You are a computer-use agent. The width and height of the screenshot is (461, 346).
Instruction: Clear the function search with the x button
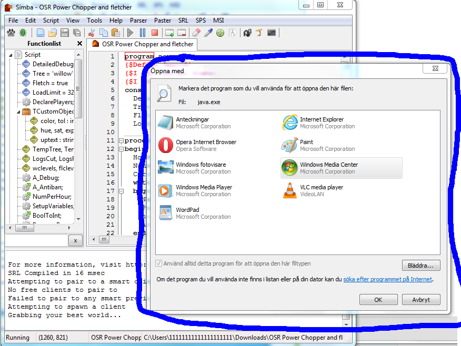click(76, 240)
